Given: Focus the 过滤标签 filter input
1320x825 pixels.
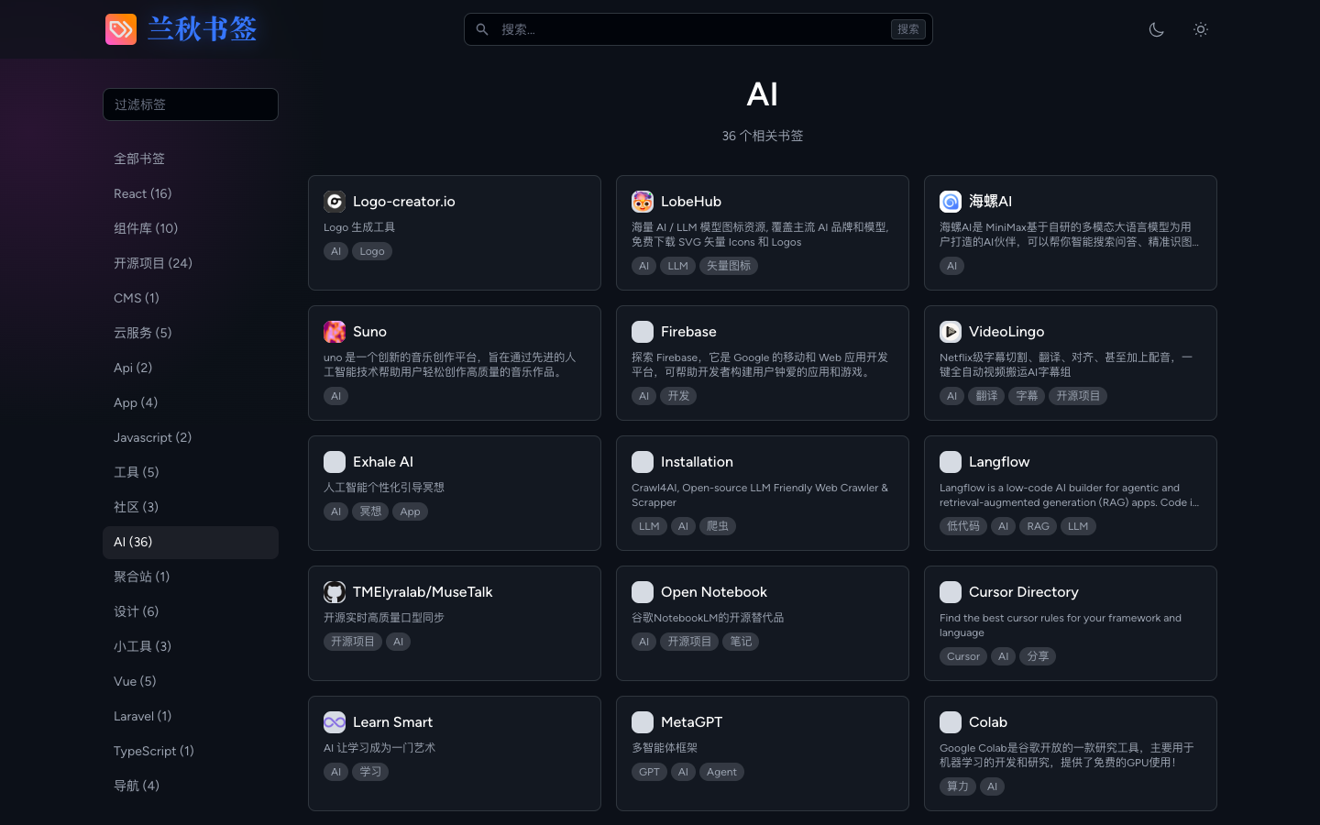Looking at the screenshot, I should (191, 104).
